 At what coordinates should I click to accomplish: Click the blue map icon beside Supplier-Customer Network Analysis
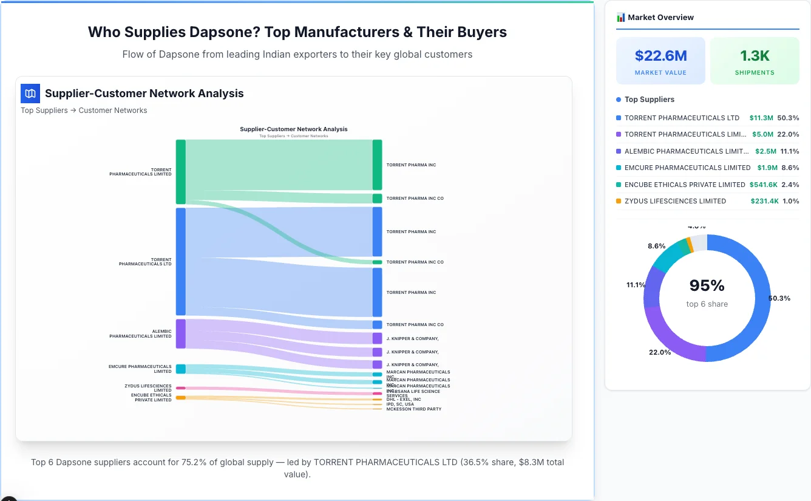[x=30, y=94]
